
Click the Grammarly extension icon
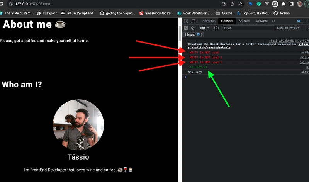(258, 4)
